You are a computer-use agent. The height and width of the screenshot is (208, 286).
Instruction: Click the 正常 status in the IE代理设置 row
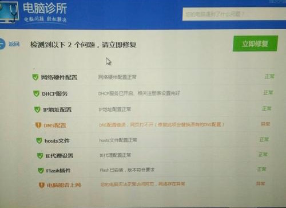point(263,154)
